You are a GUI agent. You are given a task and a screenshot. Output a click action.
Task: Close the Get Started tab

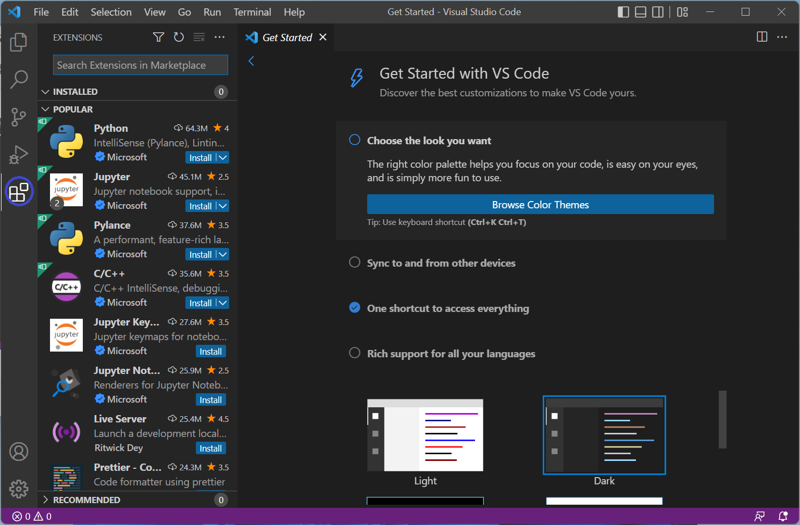coord(323,37)
